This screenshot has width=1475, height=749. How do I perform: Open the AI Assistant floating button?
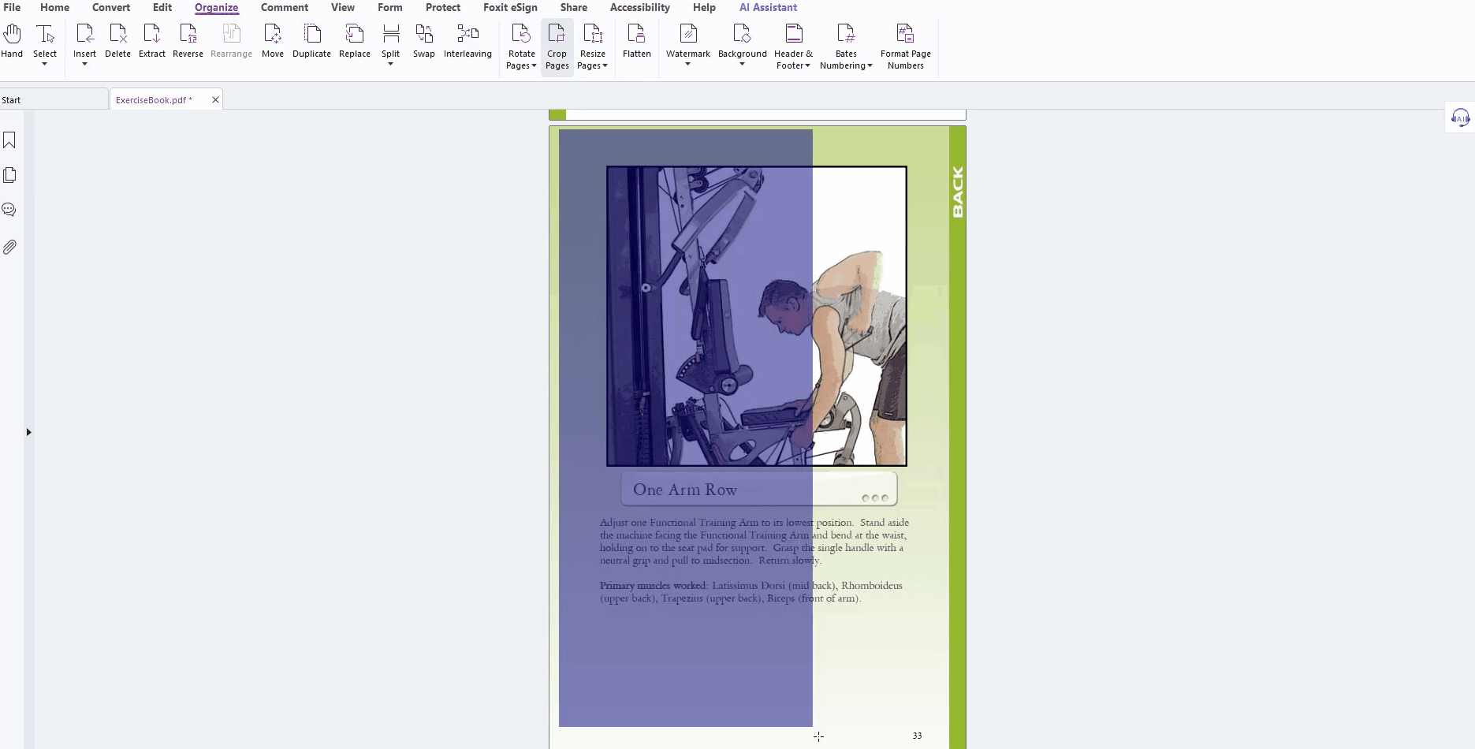coord(1461,118)
